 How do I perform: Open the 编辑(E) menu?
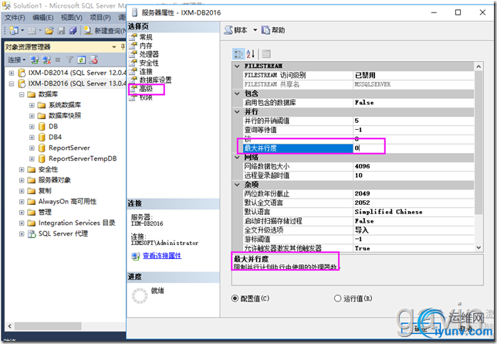coord(42,18)
